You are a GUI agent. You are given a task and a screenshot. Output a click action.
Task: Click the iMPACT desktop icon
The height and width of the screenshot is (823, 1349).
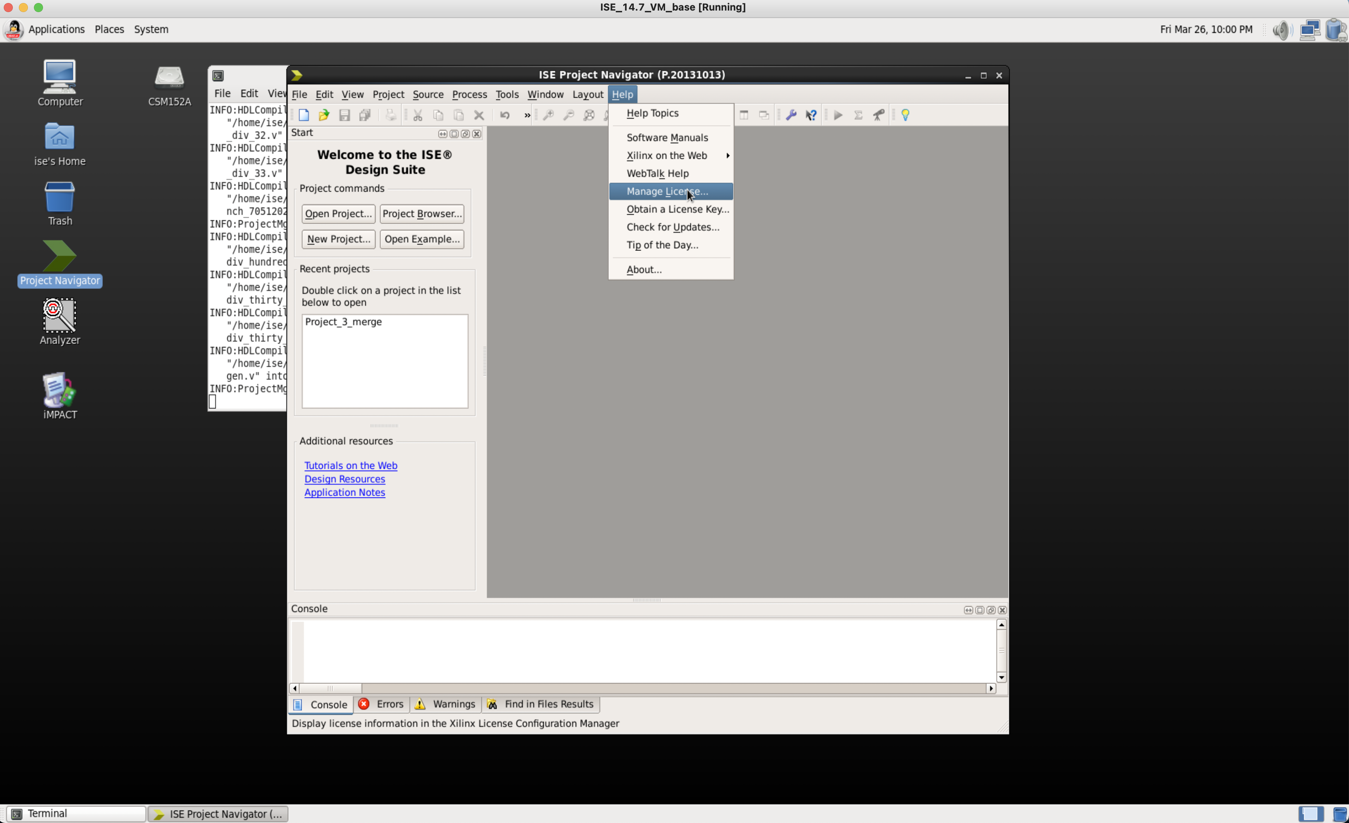pos(60,396)
